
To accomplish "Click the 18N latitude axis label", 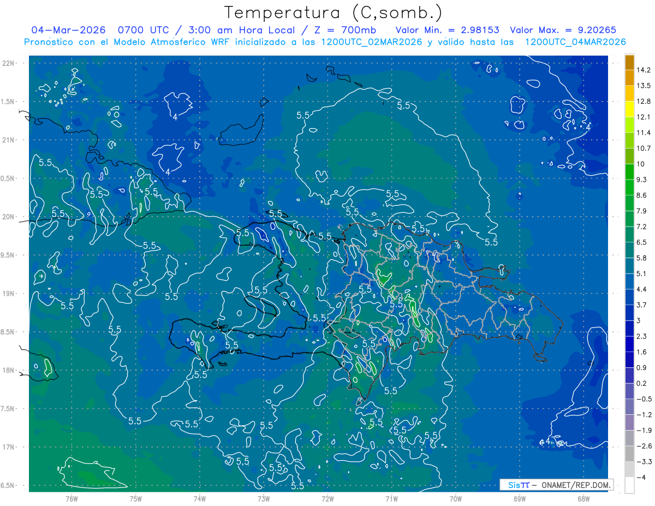I will click(8, 370).
